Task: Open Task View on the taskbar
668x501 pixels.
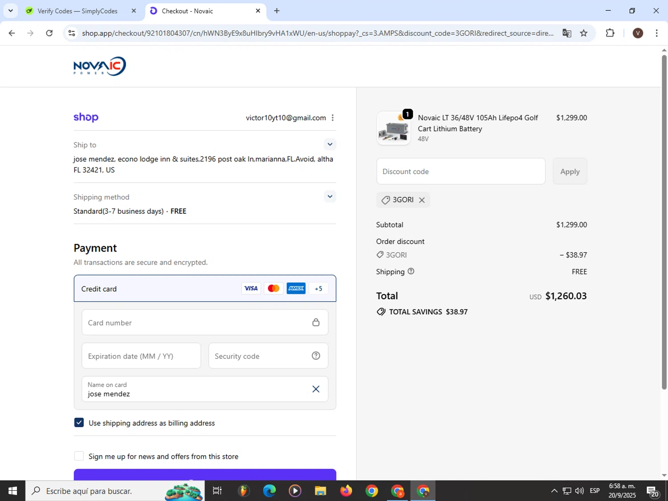Action: 217,491
